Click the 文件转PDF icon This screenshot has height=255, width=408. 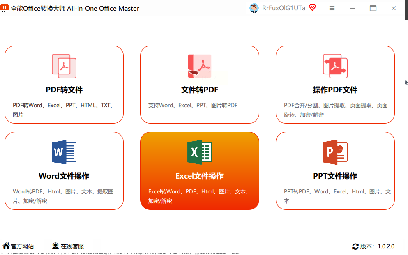point(200,66)
